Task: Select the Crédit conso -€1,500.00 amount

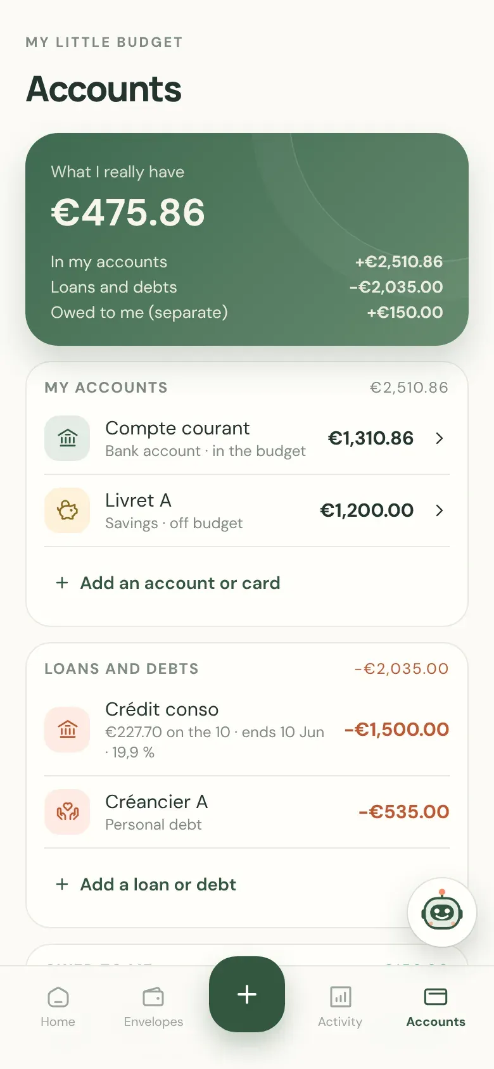Action: click(x=396, y=730)
